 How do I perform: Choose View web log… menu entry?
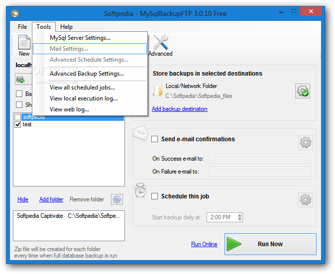coord(90,109)
